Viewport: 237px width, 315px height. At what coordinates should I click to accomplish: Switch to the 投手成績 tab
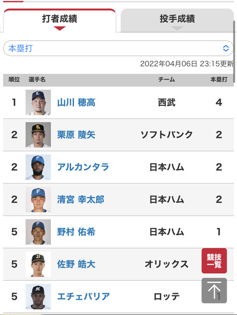pos(177,20)
